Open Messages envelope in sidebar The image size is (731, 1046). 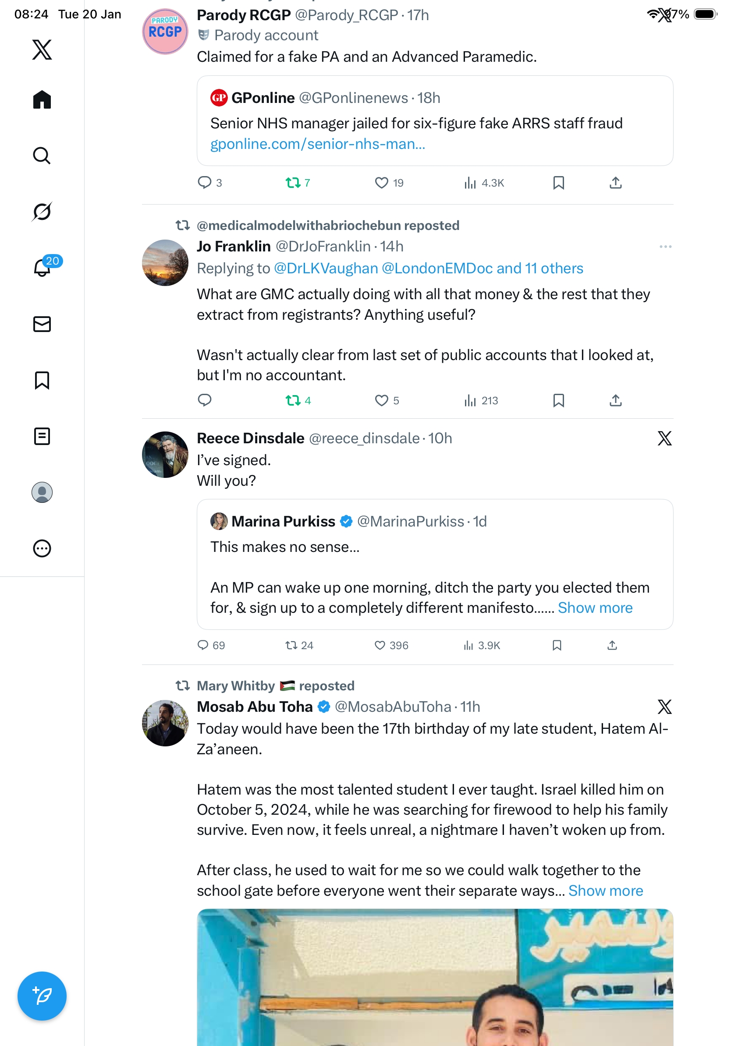coord(42,324)
